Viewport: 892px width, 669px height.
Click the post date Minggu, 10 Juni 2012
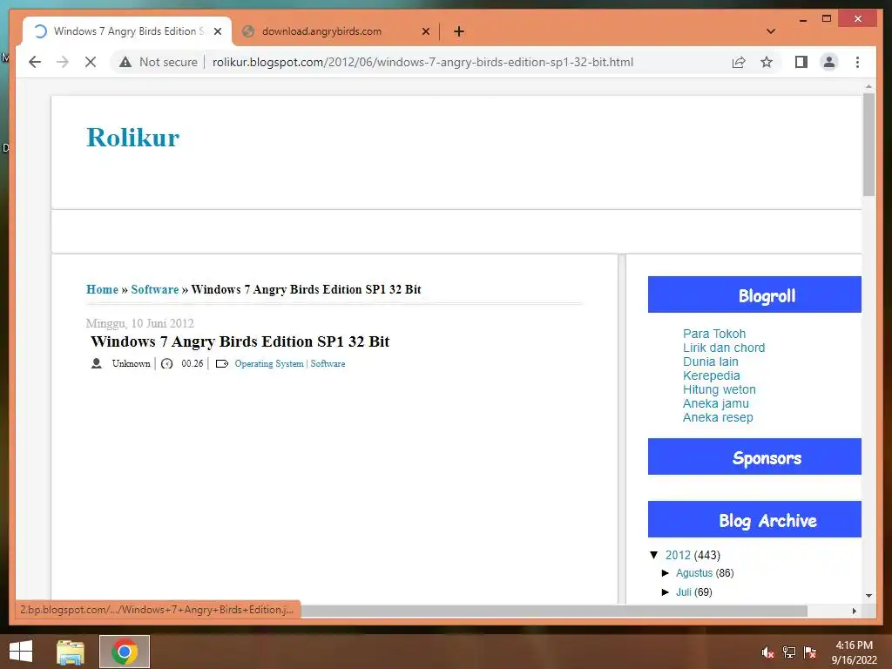140,323
